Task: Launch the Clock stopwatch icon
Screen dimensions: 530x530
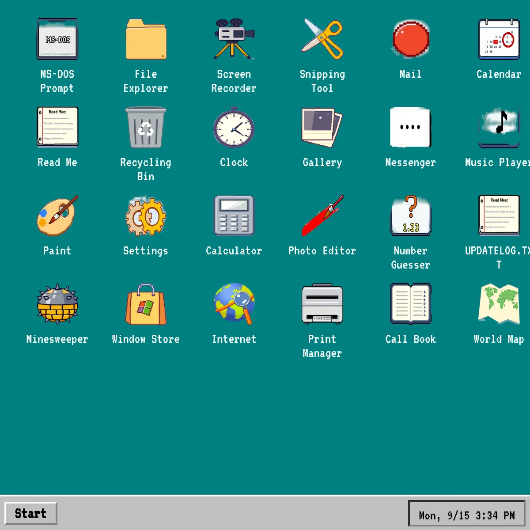Action: (234, 128)
